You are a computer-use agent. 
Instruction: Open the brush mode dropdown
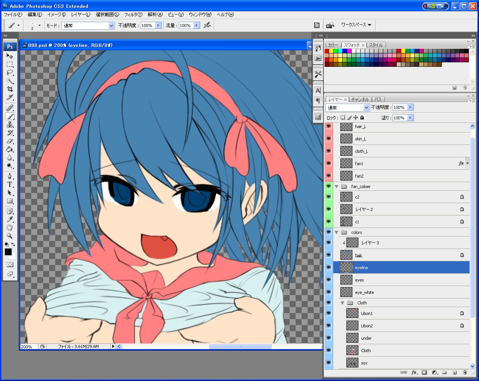[x=111, y=26]
